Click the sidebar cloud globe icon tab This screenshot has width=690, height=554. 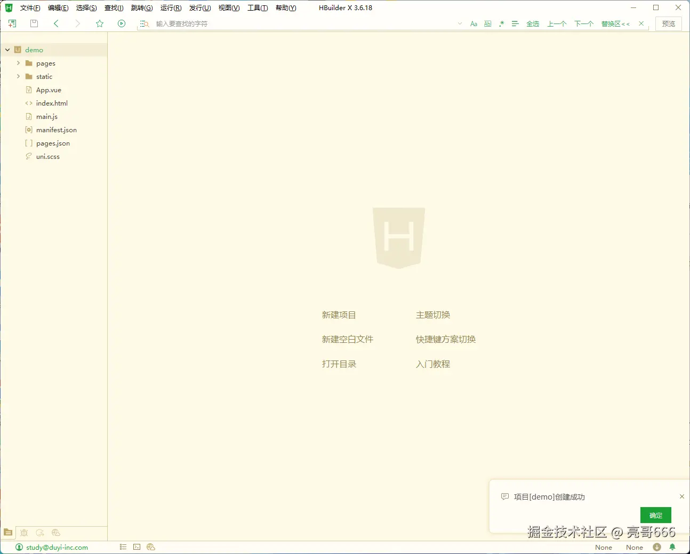56,533
